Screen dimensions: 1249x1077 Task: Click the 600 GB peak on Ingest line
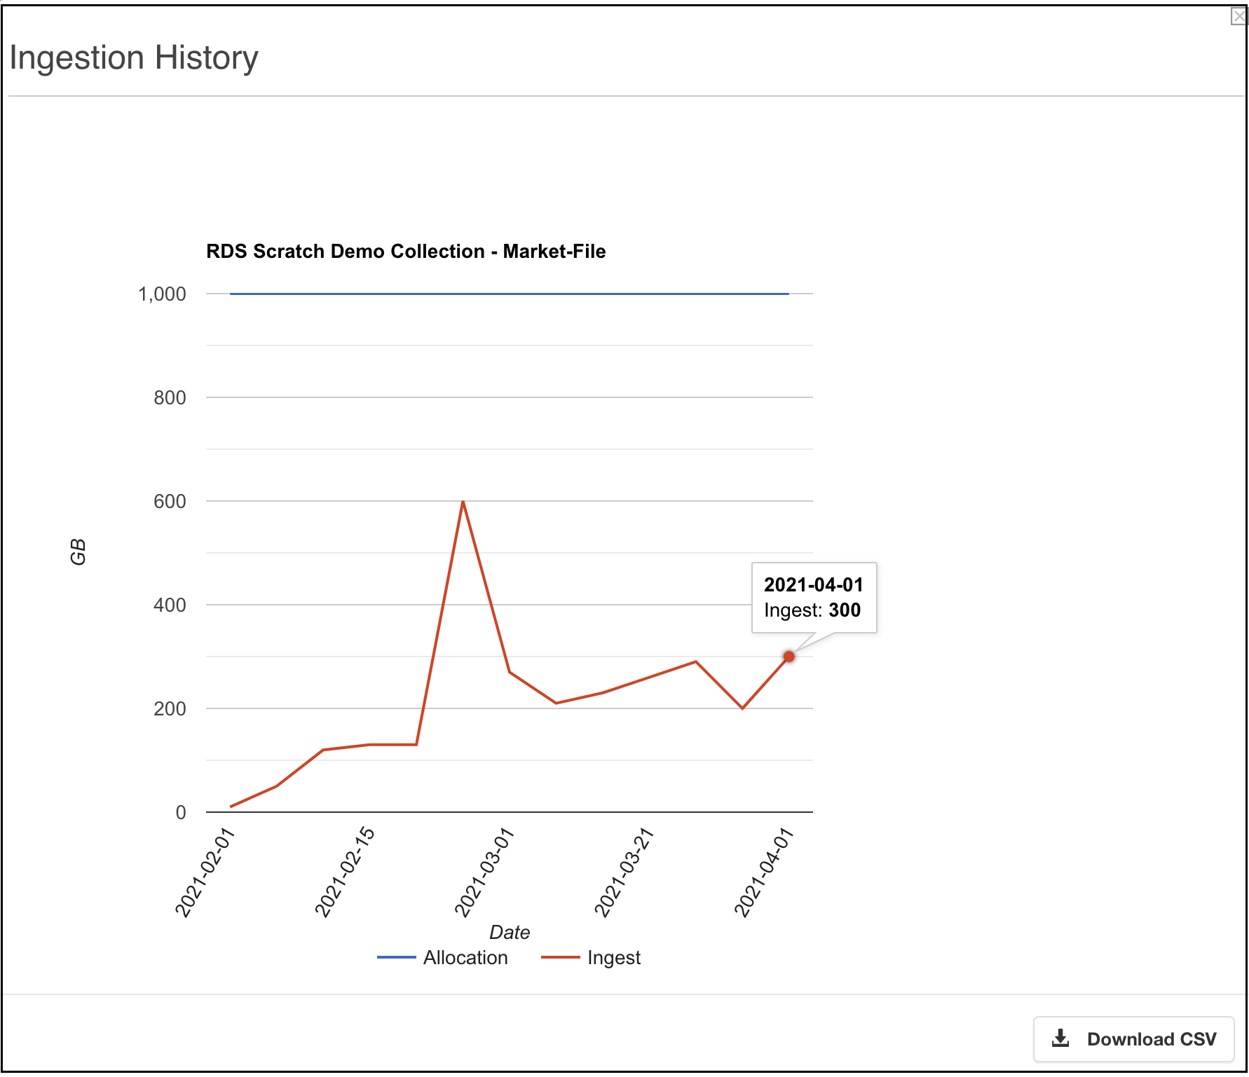pyautogui.click(x=463, y=502)
